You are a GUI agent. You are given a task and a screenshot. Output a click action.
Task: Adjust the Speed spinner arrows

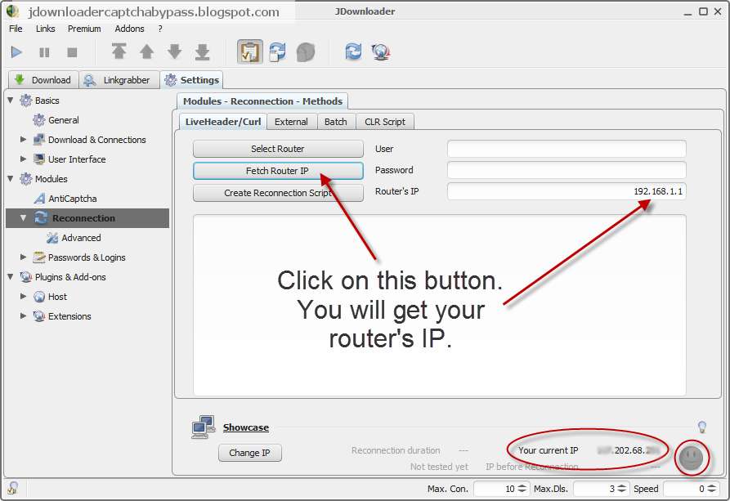point(711,489)
